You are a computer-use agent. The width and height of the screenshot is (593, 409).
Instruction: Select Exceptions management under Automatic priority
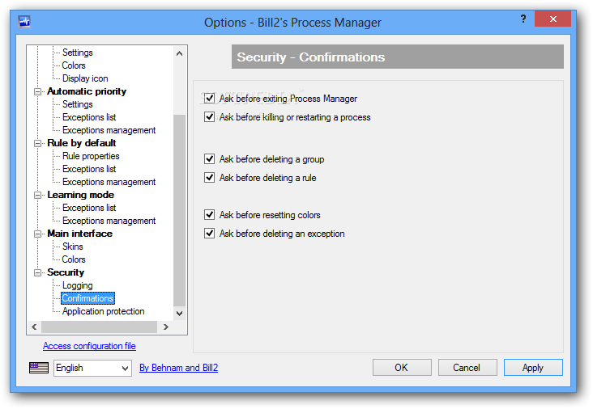(109, 130)
